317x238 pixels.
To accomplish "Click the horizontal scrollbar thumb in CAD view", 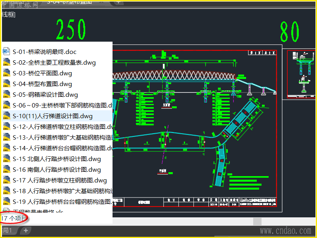I will [x=257, y=221].
